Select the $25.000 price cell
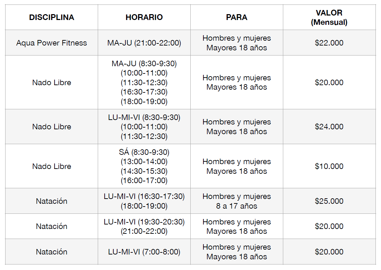Screen dimensions: 381x270 tap(329, 201)
